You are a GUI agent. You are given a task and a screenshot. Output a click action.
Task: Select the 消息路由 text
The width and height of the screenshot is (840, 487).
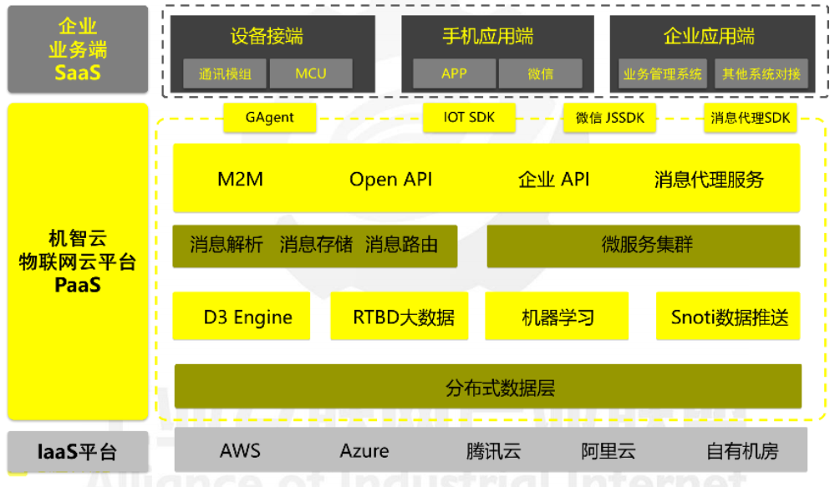coord(402,245)
